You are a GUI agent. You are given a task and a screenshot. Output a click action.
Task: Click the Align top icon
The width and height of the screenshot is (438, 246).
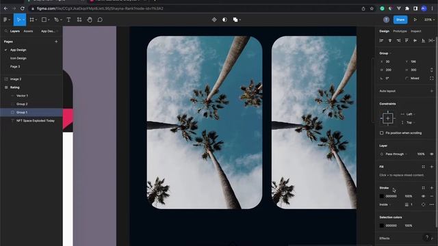pos(407,41)
